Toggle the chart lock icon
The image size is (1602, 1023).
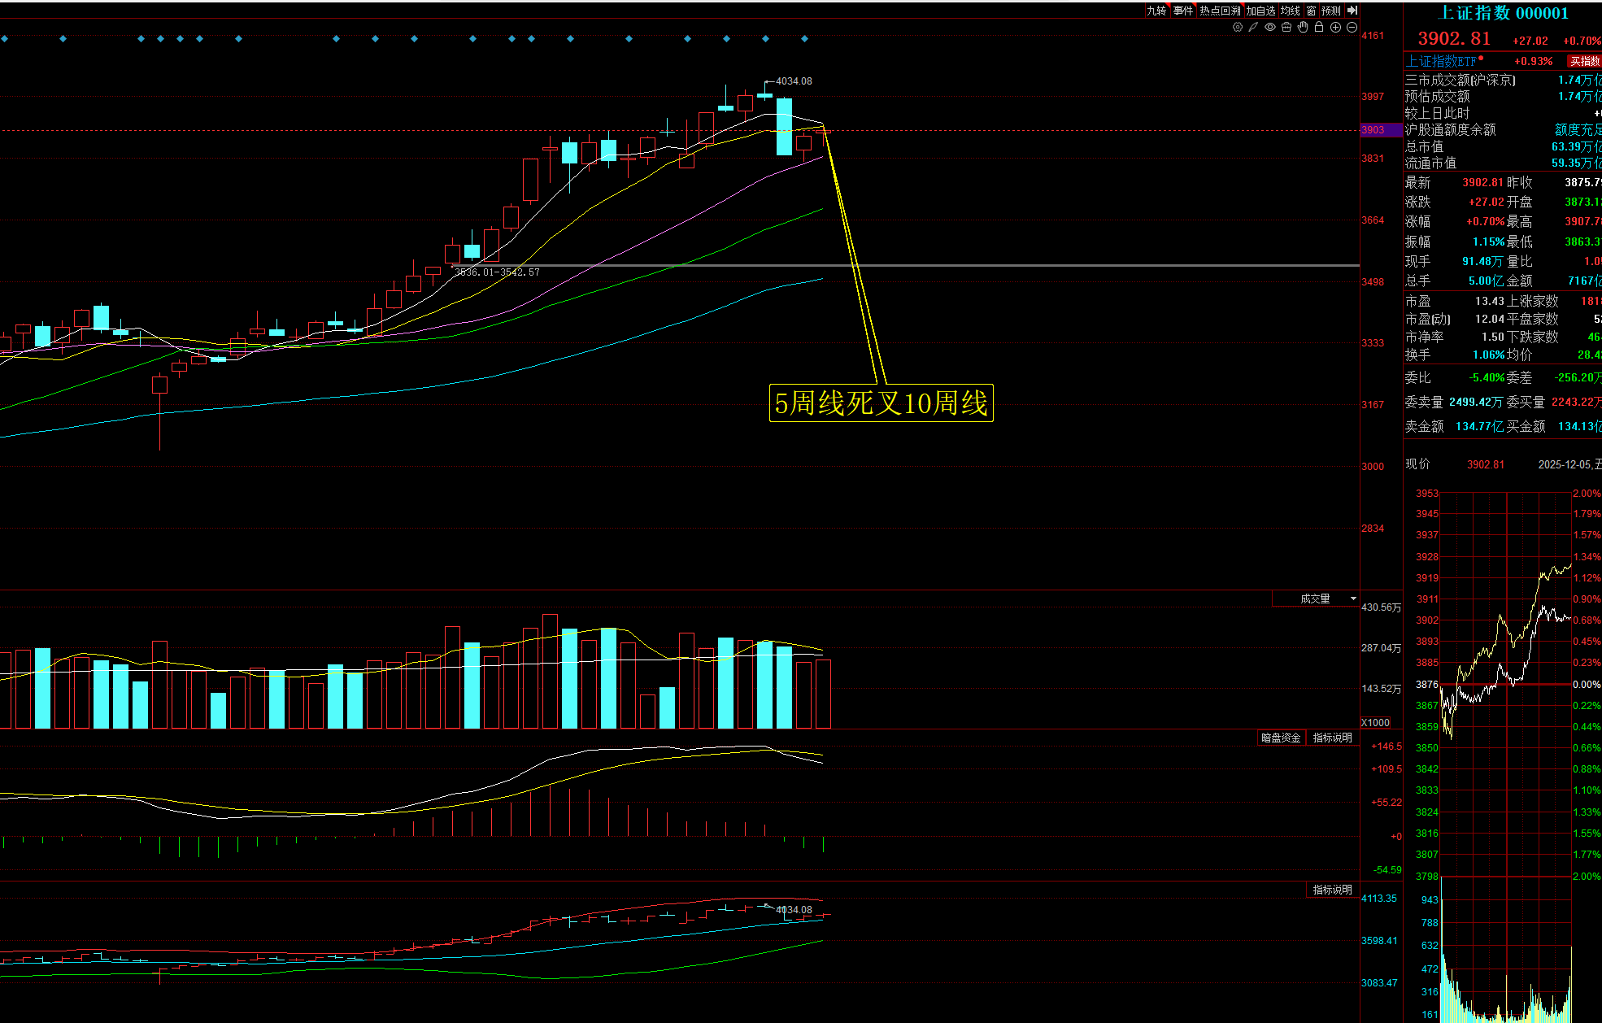click(1319, 27)
